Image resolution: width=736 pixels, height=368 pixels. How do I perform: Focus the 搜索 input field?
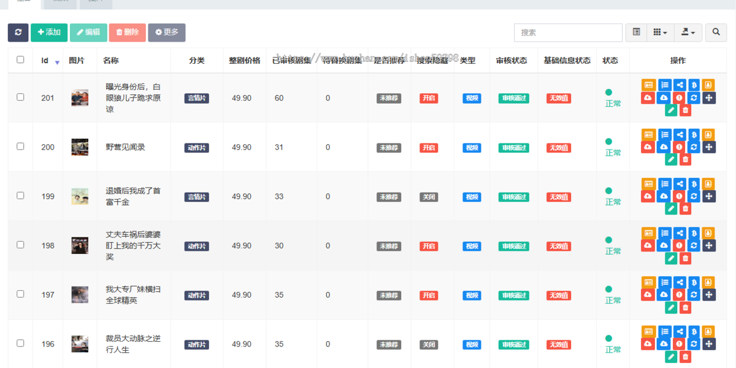568,33
